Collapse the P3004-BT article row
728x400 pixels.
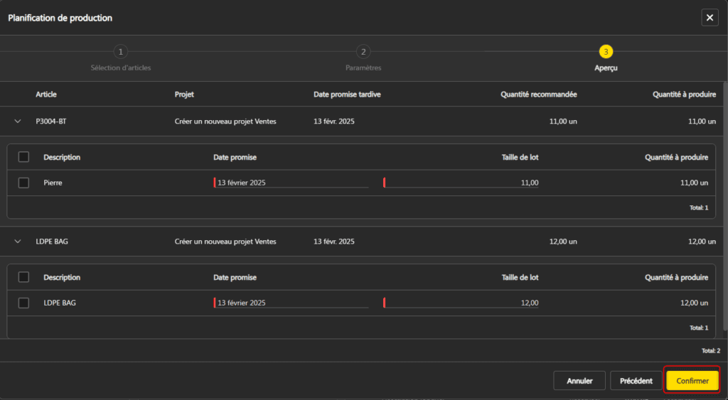click(18, 121)
